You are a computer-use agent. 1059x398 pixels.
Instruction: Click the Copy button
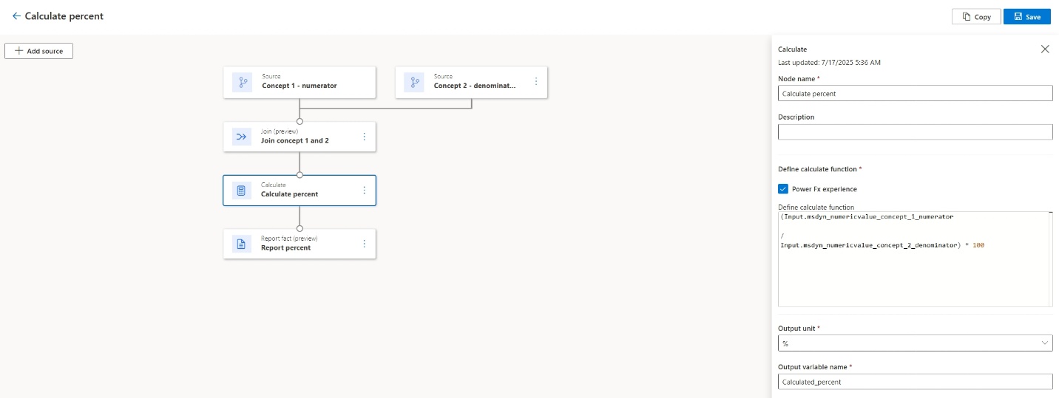[x=976, y=16]
